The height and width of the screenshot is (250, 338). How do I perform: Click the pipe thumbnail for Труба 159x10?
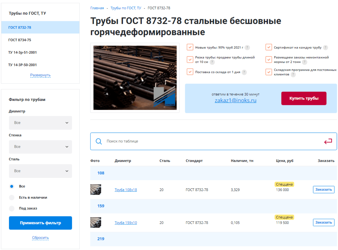[96, 223]
